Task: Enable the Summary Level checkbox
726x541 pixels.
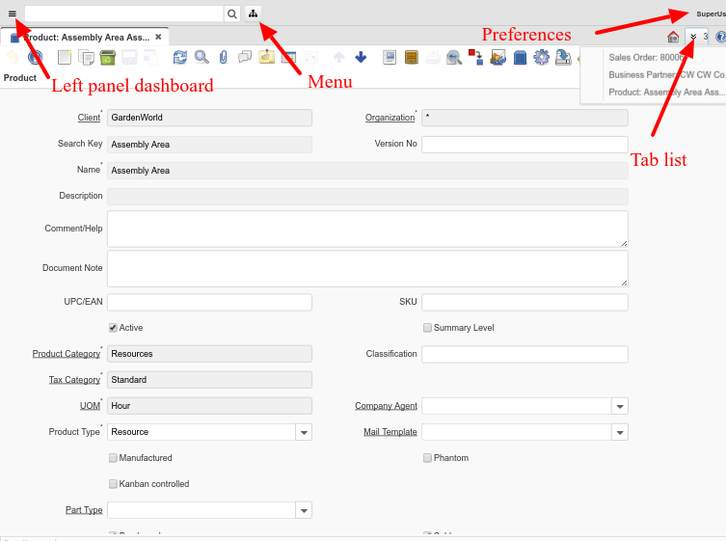Action: tap(427, 328)
